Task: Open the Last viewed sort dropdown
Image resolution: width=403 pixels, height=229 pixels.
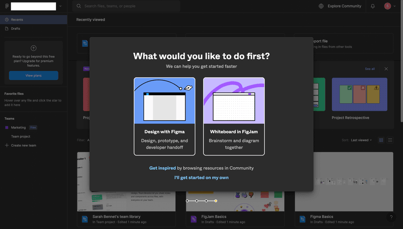Action: tap(362, 140)
